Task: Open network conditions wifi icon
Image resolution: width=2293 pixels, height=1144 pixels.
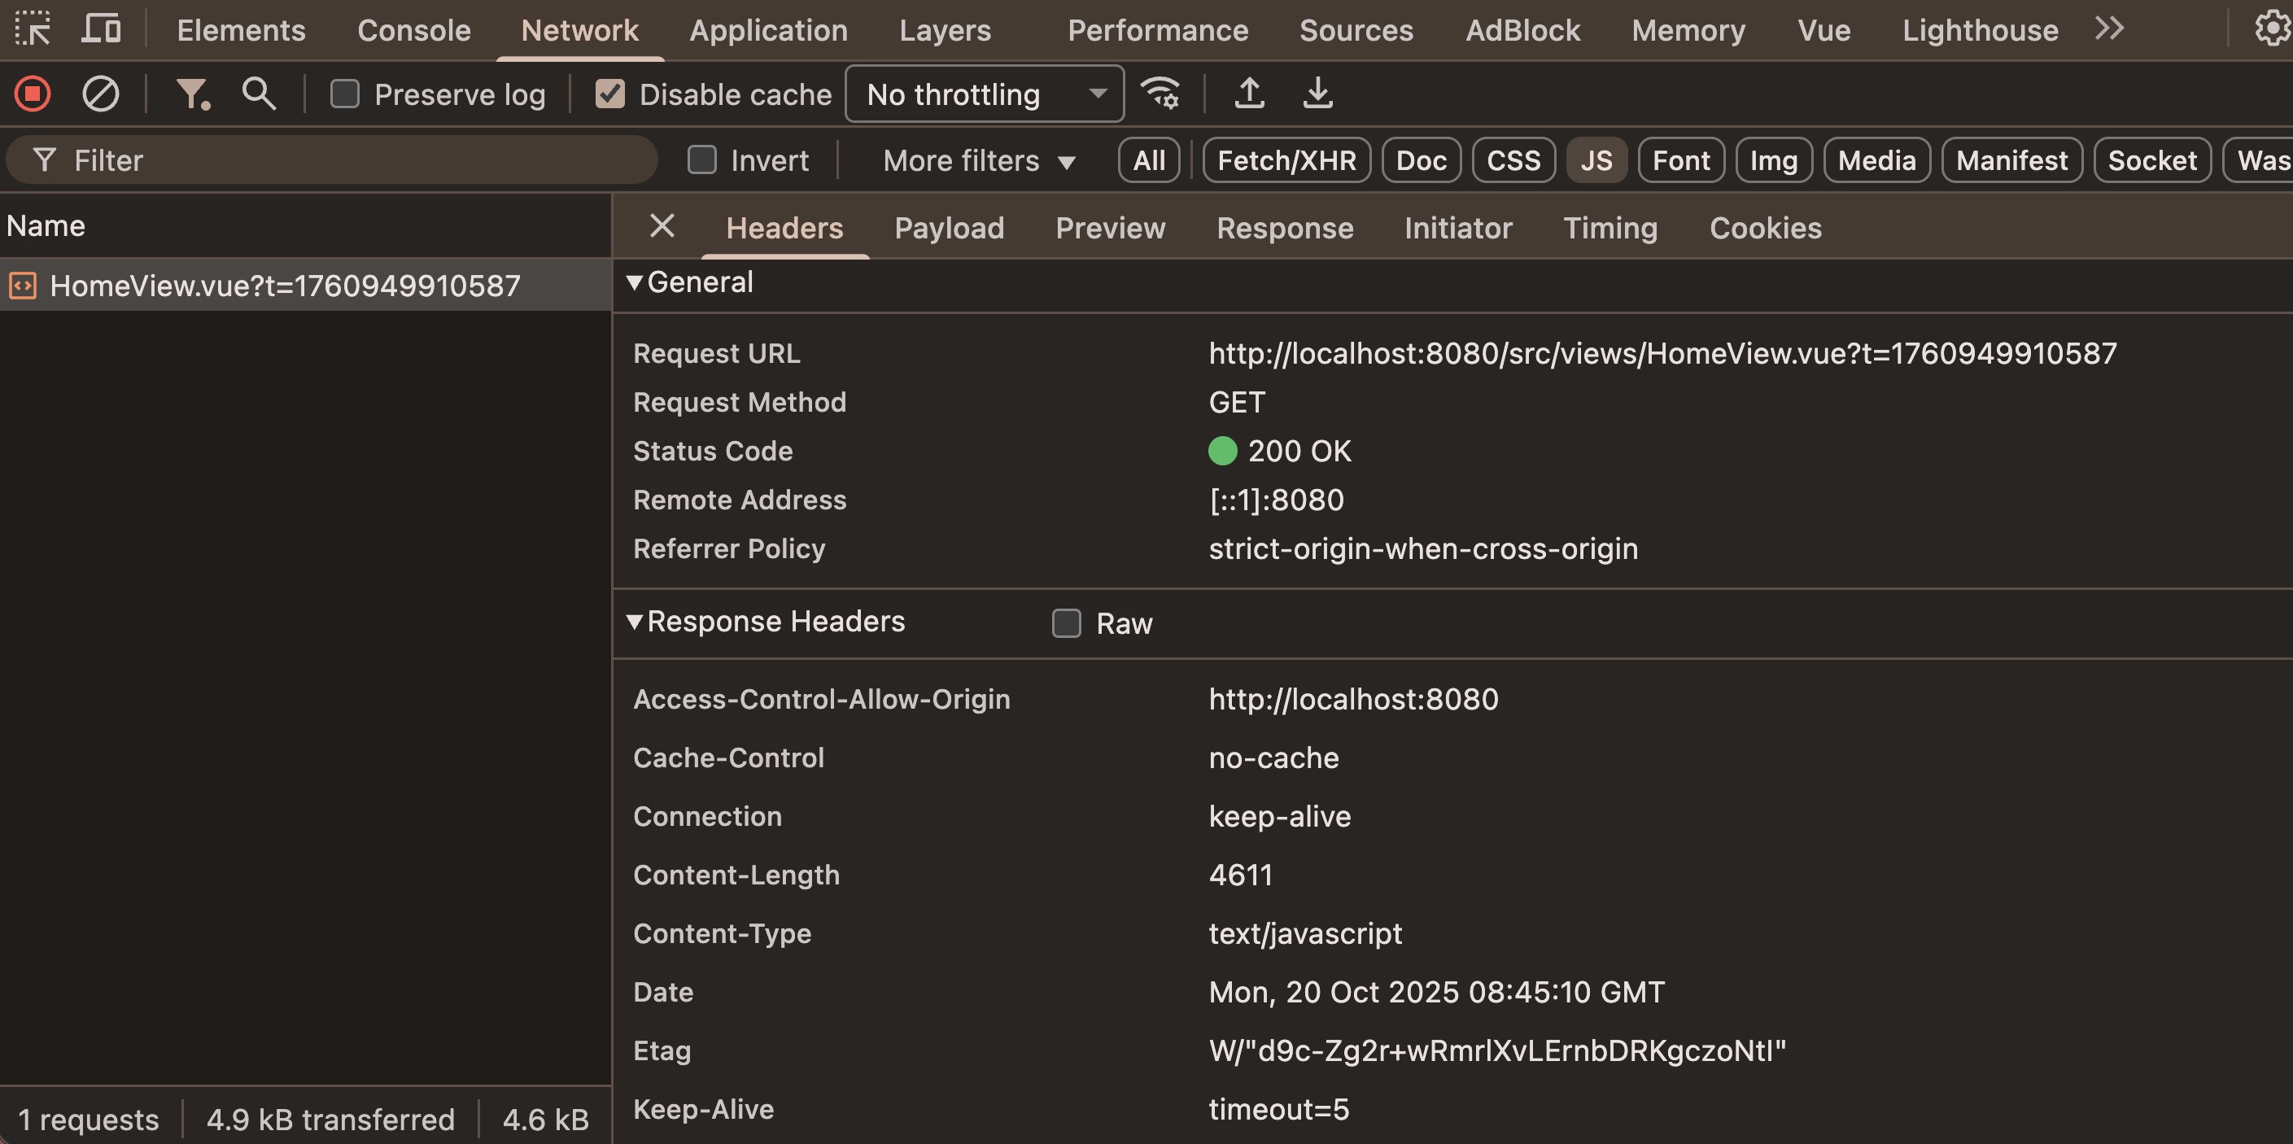Action: coord(1161,94)
